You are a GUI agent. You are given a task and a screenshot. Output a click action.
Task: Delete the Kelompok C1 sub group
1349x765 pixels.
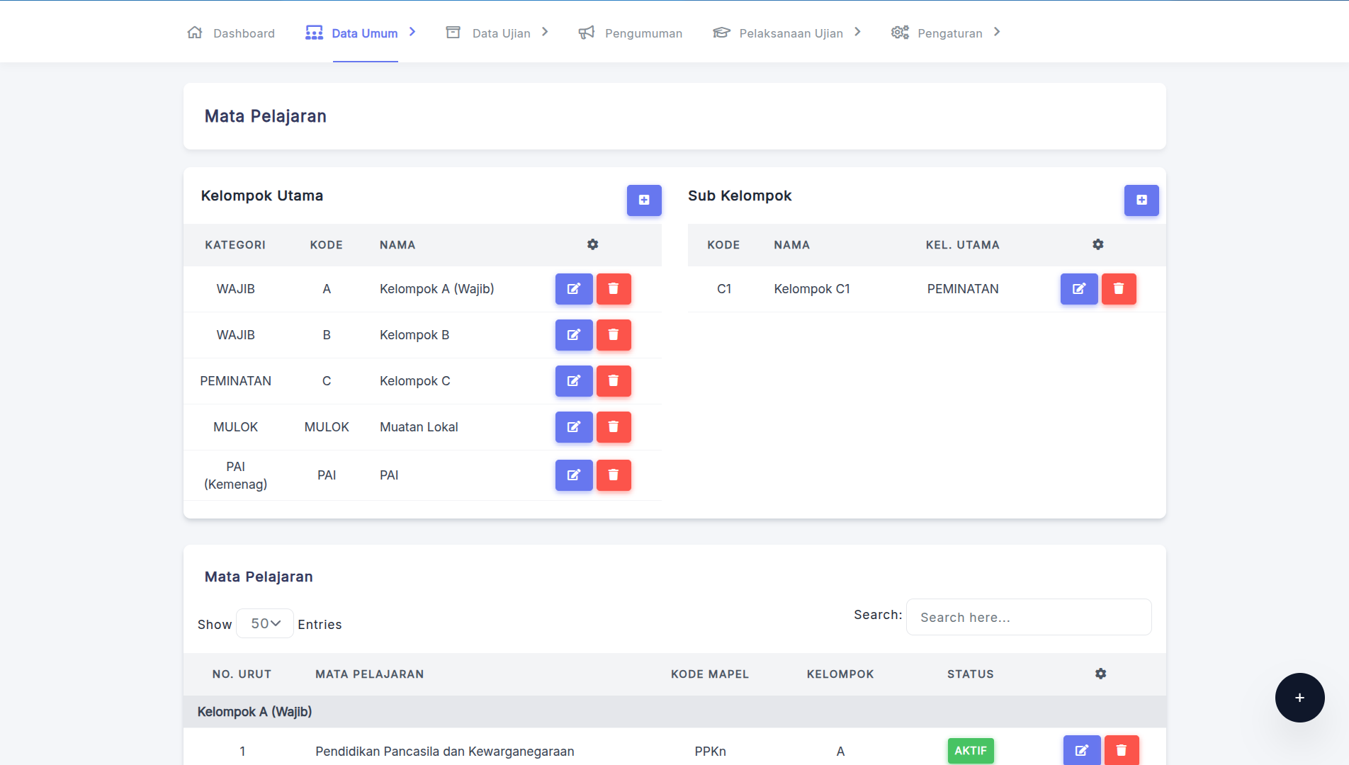(1118, 289)
